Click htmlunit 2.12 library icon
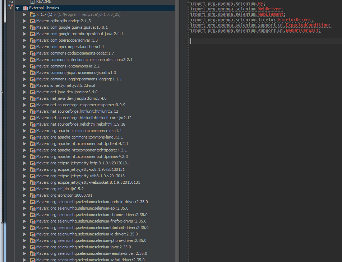The height and width of the screenshot is (262, 342). coord(33,111)
